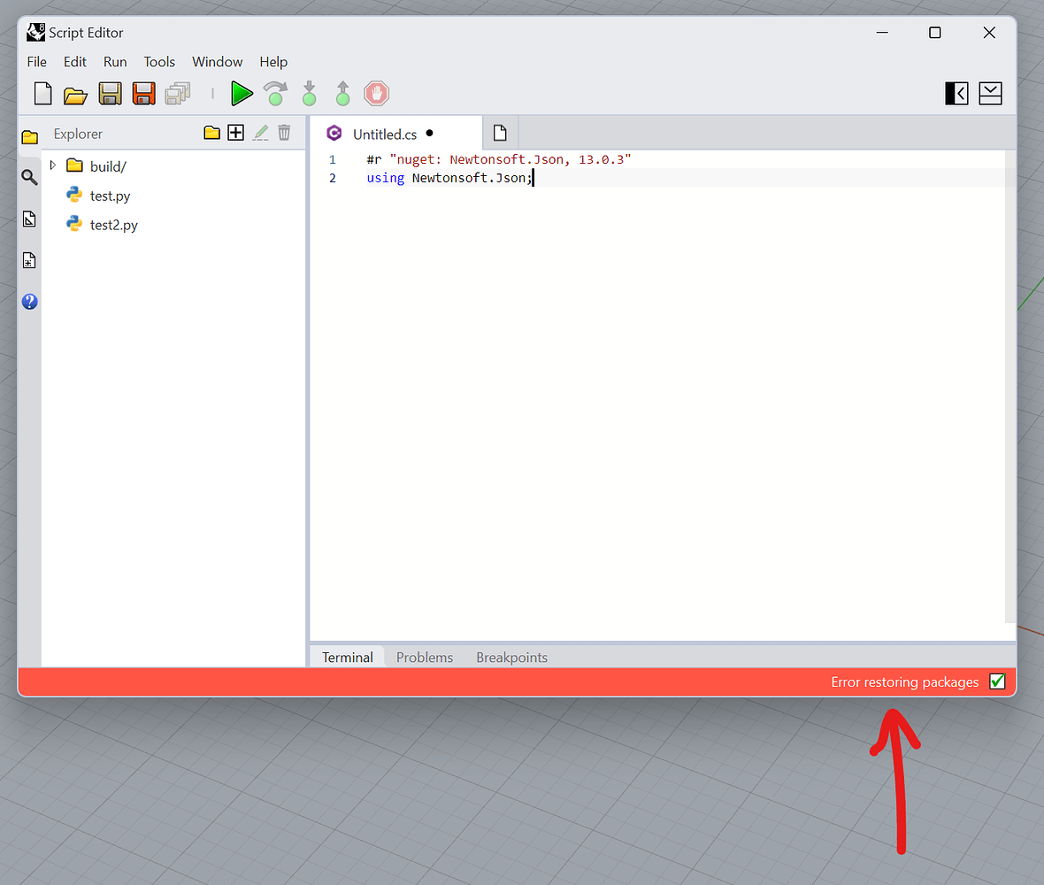Create a new script with the blank document icon

tap(42, 93)
